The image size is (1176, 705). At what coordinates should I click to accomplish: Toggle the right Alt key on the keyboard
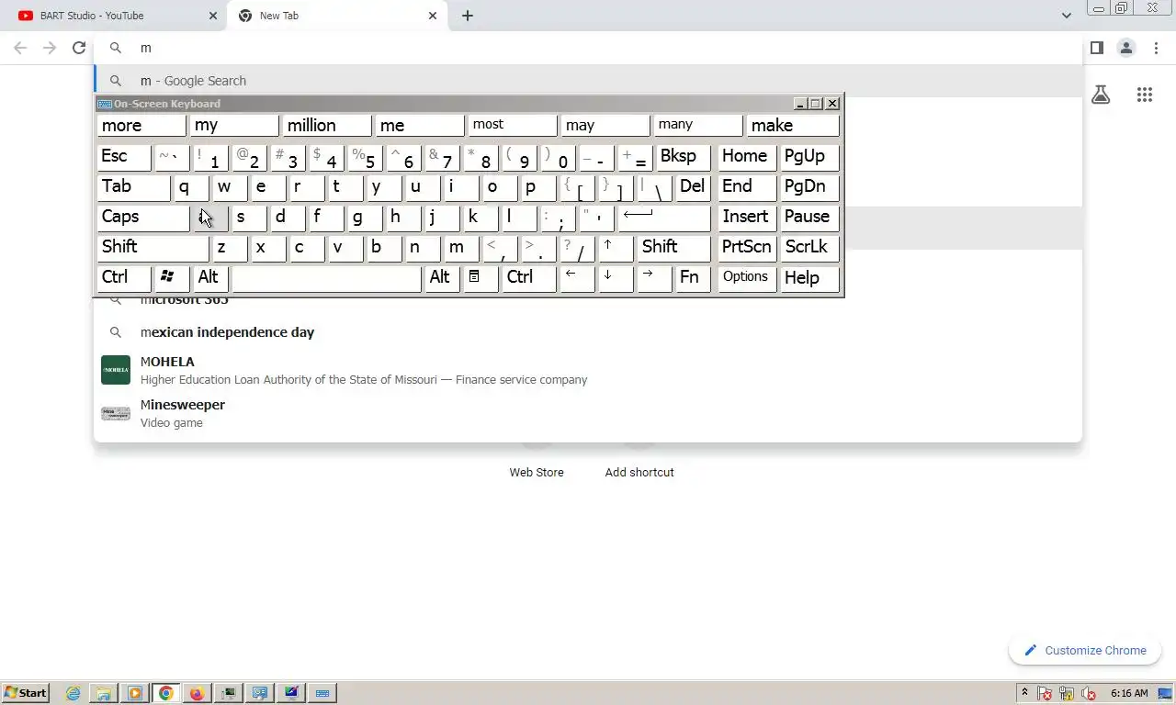point(442,278)
